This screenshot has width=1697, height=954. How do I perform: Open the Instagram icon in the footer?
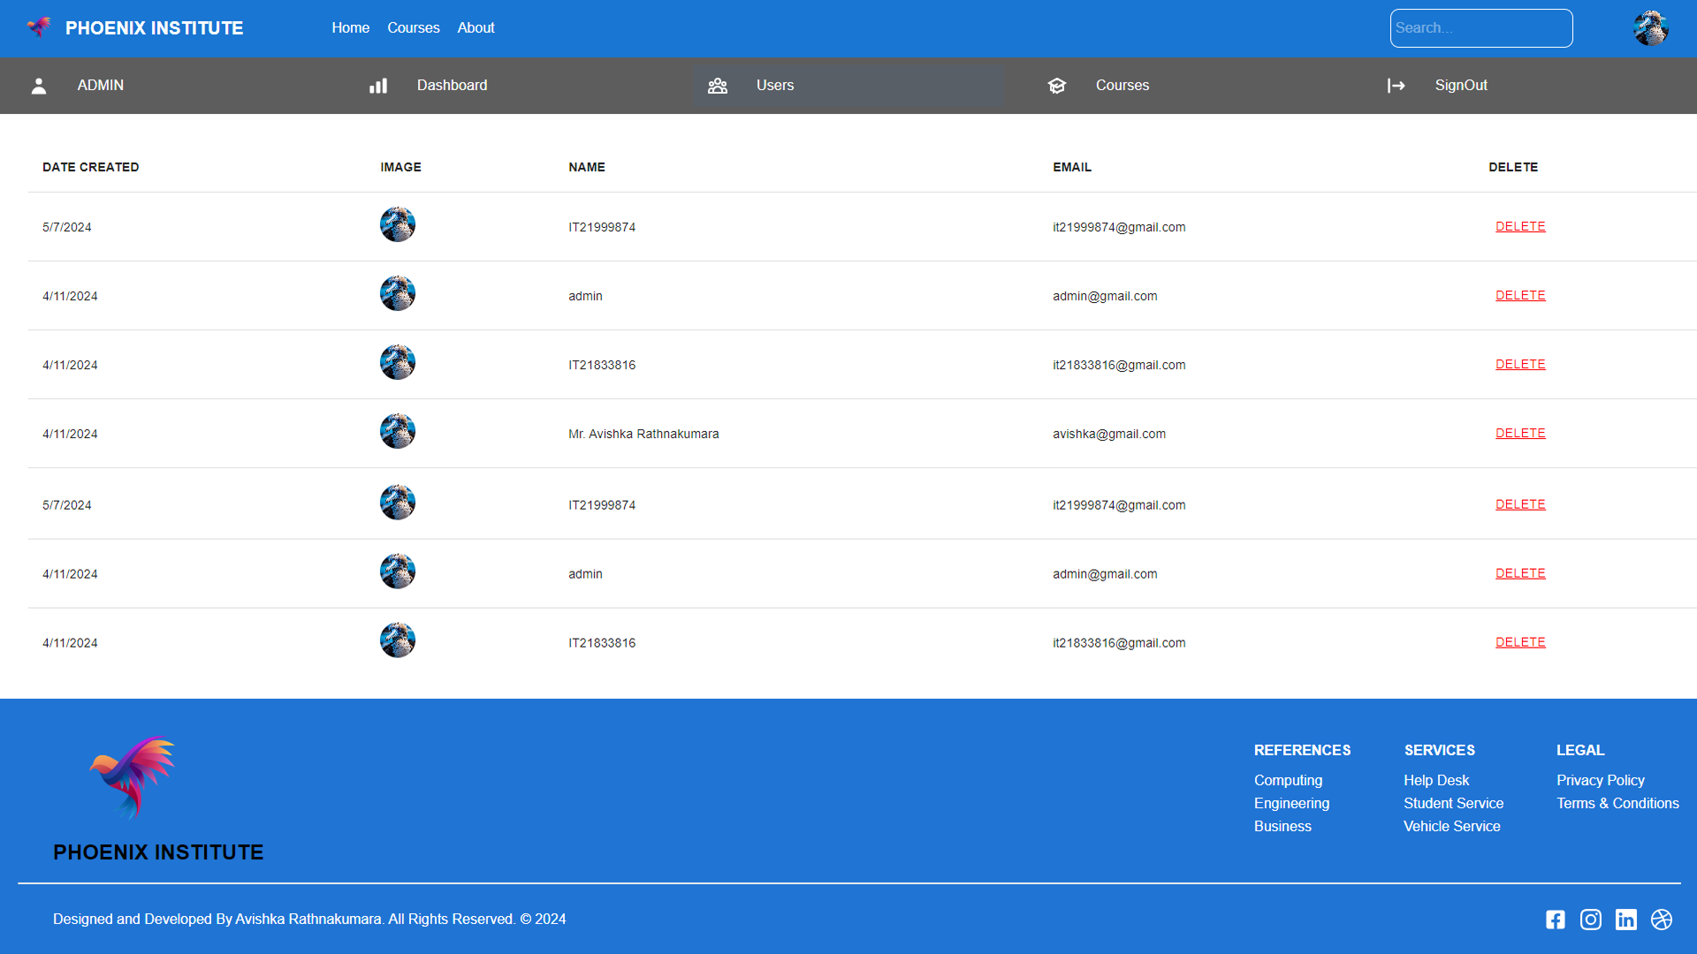click(x=1591, y=920)
